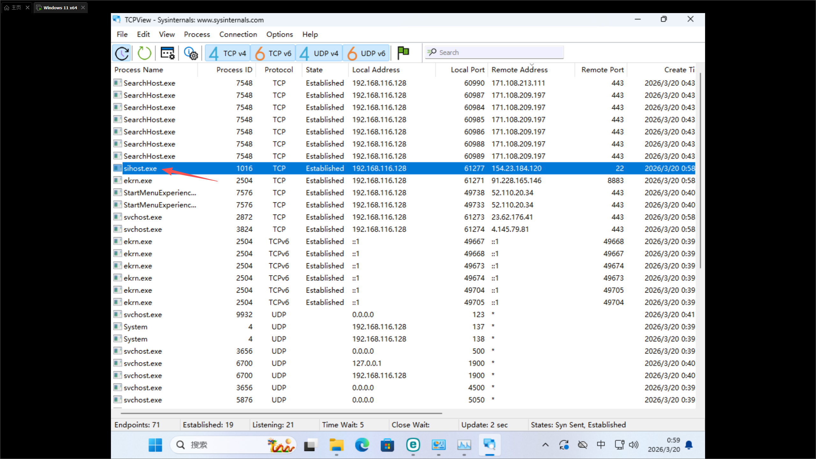Click the green Refresh now icon
Viewport: 816px width, 459px height.
[x=144, y=53]
